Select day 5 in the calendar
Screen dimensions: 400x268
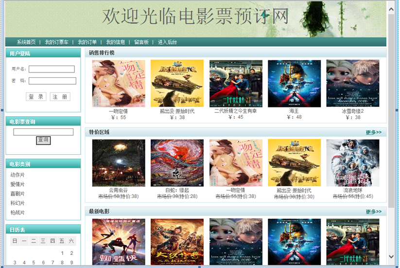click(34, 263)
